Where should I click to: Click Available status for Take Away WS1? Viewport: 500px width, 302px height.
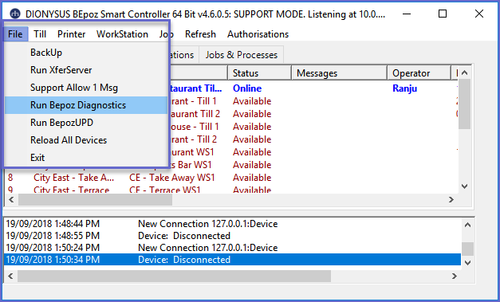252,178
